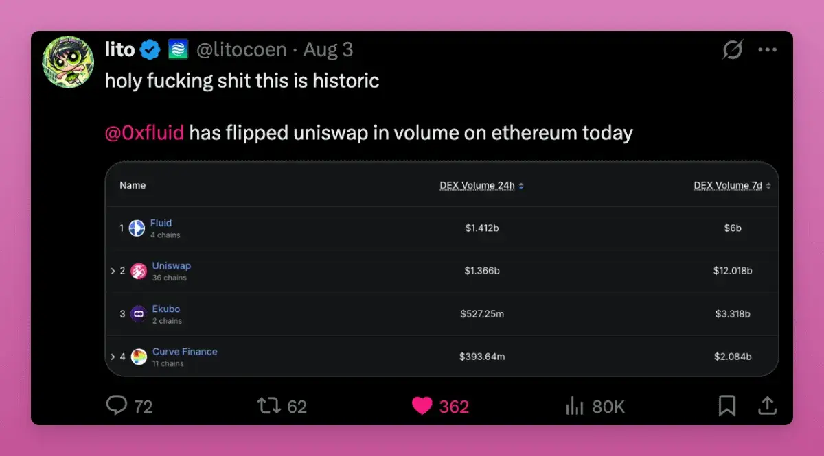Click the square affiliate badge beside name
824x456 pixels.
178,49
